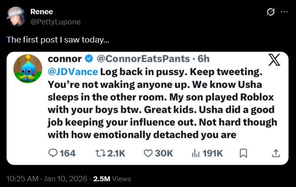This screenshot has height=187, width=296.
Task: Click the 2.5M Views count
Action: tap(112, 179)
